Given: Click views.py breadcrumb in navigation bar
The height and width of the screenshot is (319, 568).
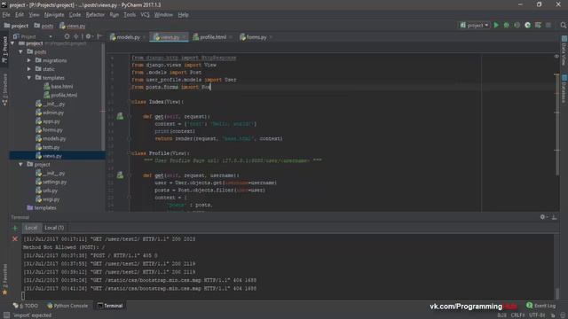Looking at the screenshot, I should point(73,26).
